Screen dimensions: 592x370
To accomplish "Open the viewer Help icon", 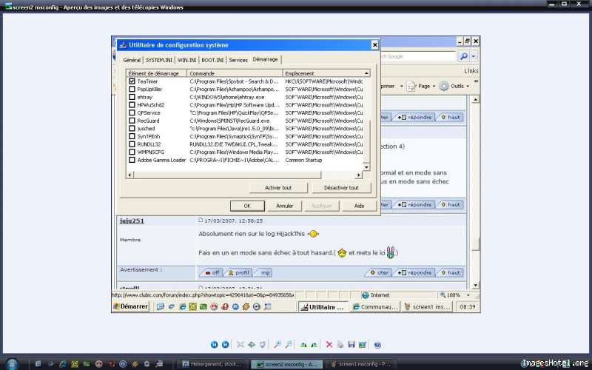I will 377,344.
